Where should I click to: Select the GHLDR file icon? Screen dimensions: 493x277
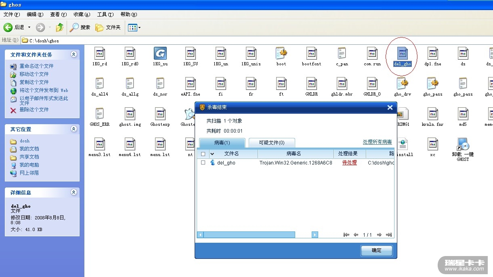click(312, 83)
